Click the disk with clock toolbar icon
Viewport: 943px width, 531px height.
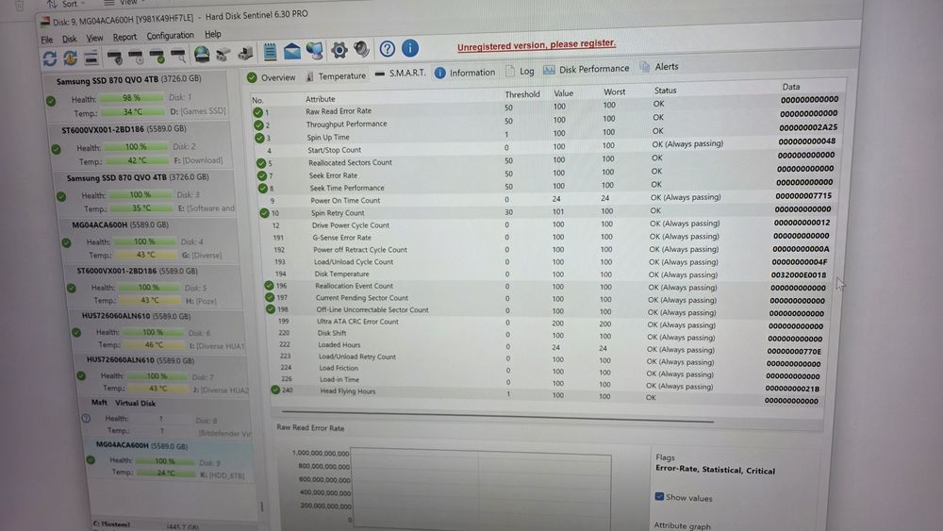(136, 58)
